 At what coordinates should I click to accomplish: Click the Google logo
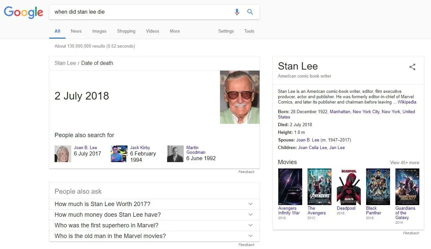(x=23, y=12)
